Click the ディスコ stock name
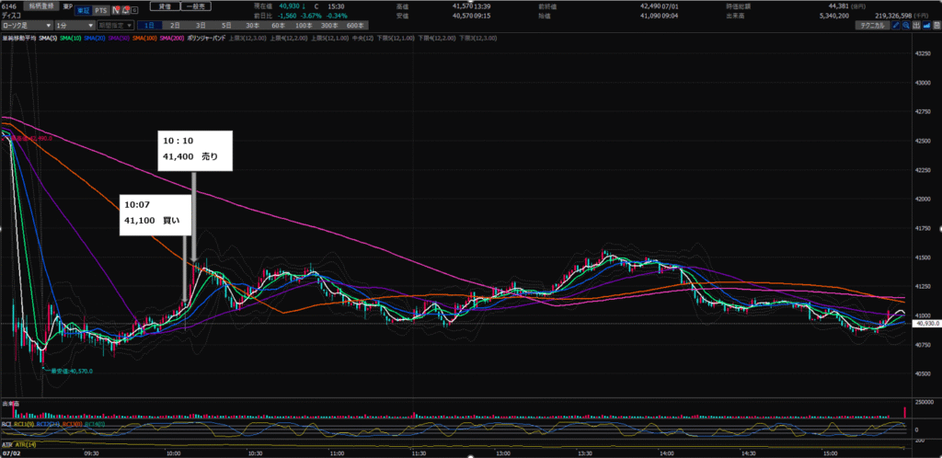Image resolution: width=942 pixels, height=458 pixels. click(x=11, y=15)
